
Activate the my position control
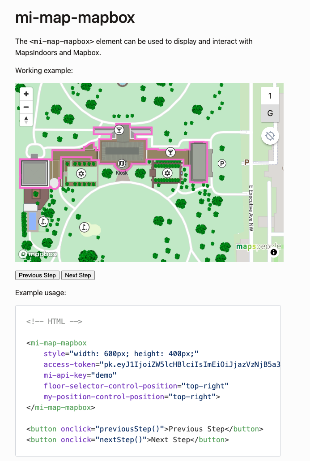[x=270, y=136]
